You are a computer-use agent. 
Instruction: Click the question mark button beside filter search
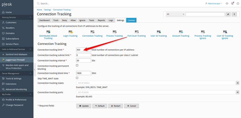click(234, 14)
